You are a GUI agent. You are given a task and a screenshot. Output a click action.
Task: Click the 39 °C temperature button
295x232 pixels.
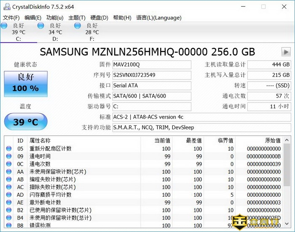(25, 122)
